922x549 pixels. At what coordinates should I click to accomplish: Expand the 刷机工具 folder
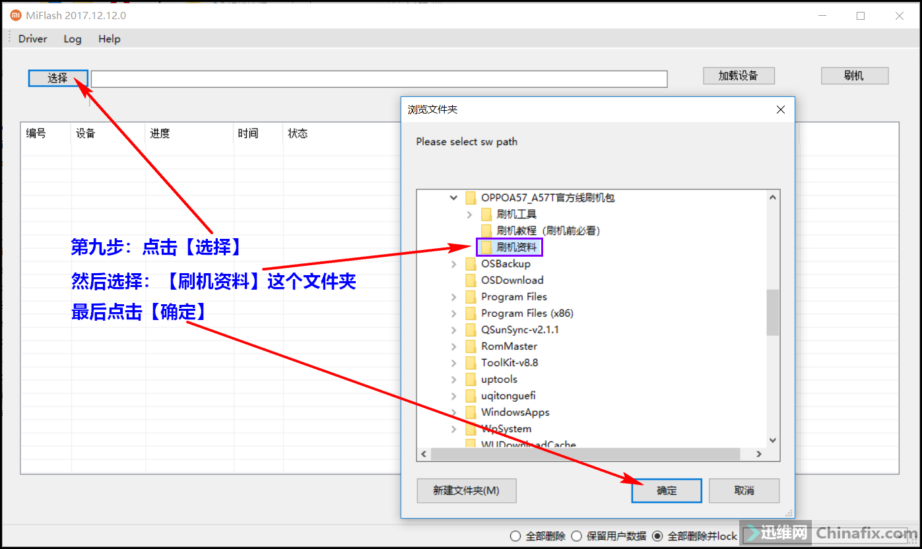tap(469, 214)
